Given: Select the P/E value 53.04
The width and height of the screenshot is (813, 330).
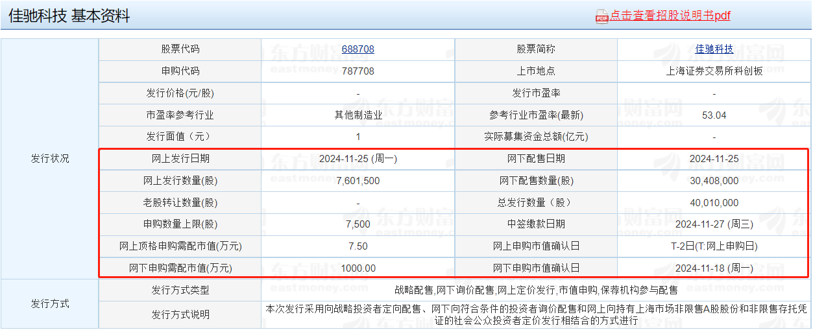Looking at the screenshot, I should tap(714, 115).
